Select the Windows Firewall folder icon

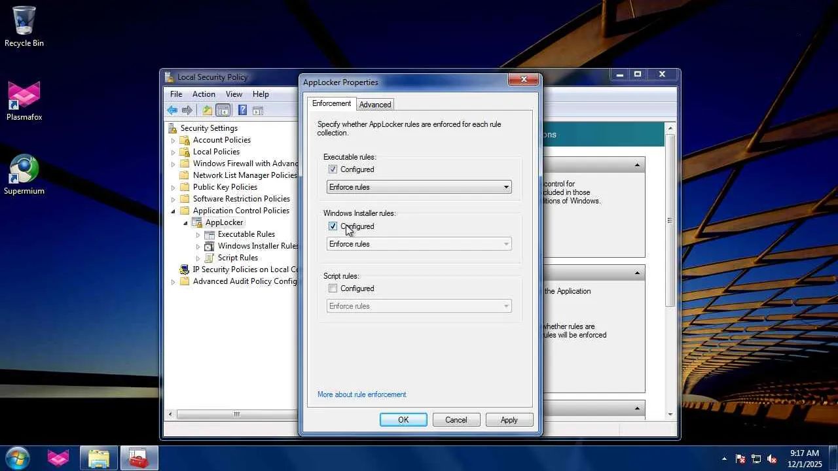(x=185, y=164)
